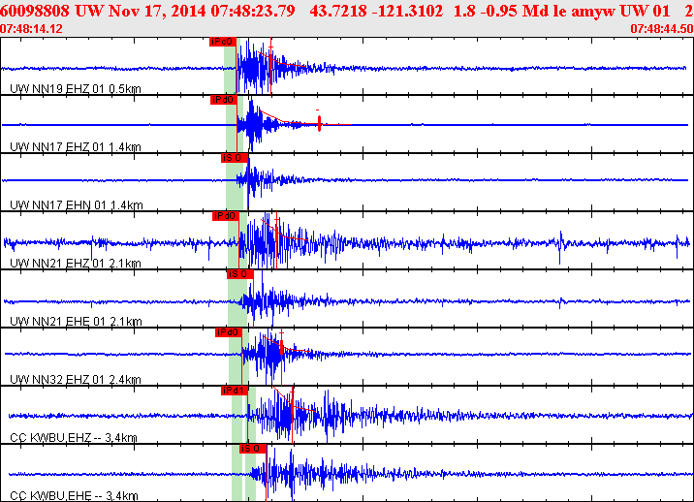694x502 pixels.
Task: Click the label 'UW NN17 EHZ 01 1.4km'
Action: [76, 147]
